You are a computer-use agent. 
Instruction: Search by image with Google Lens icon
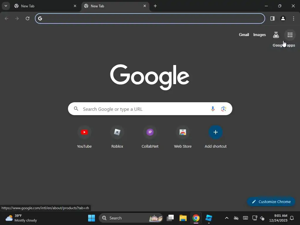coord(224,109)
